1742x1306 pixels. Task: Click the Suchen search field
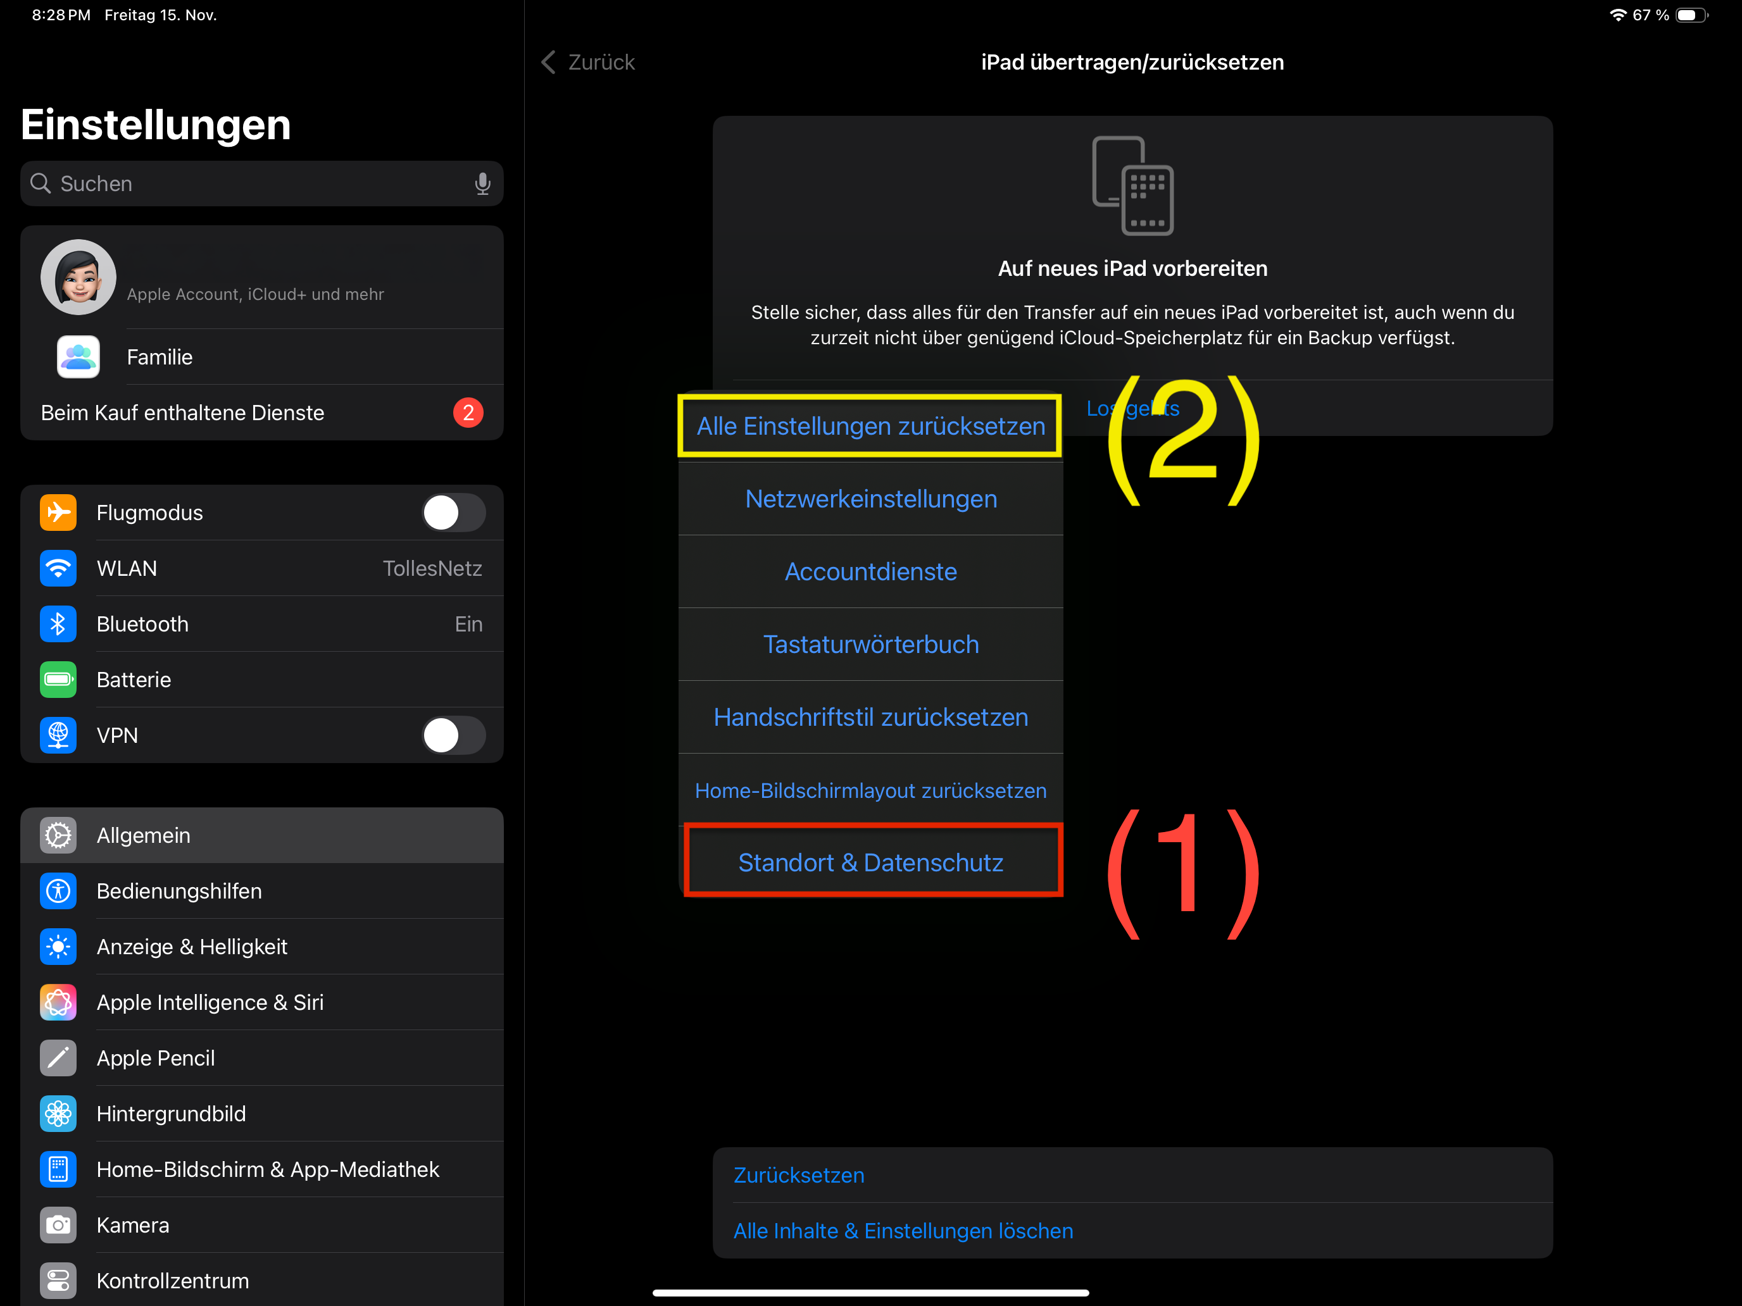252,183
